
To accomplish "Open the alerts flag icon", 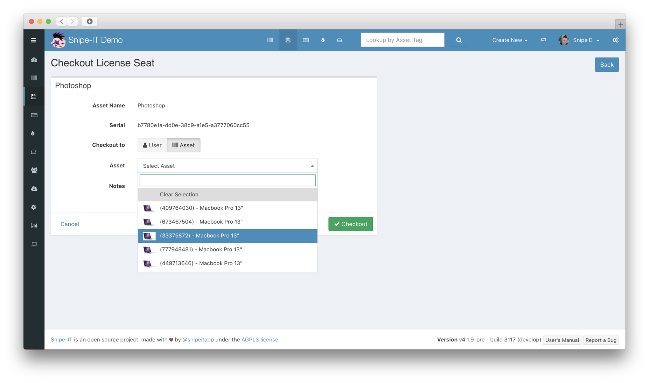I will pos(543,40).
